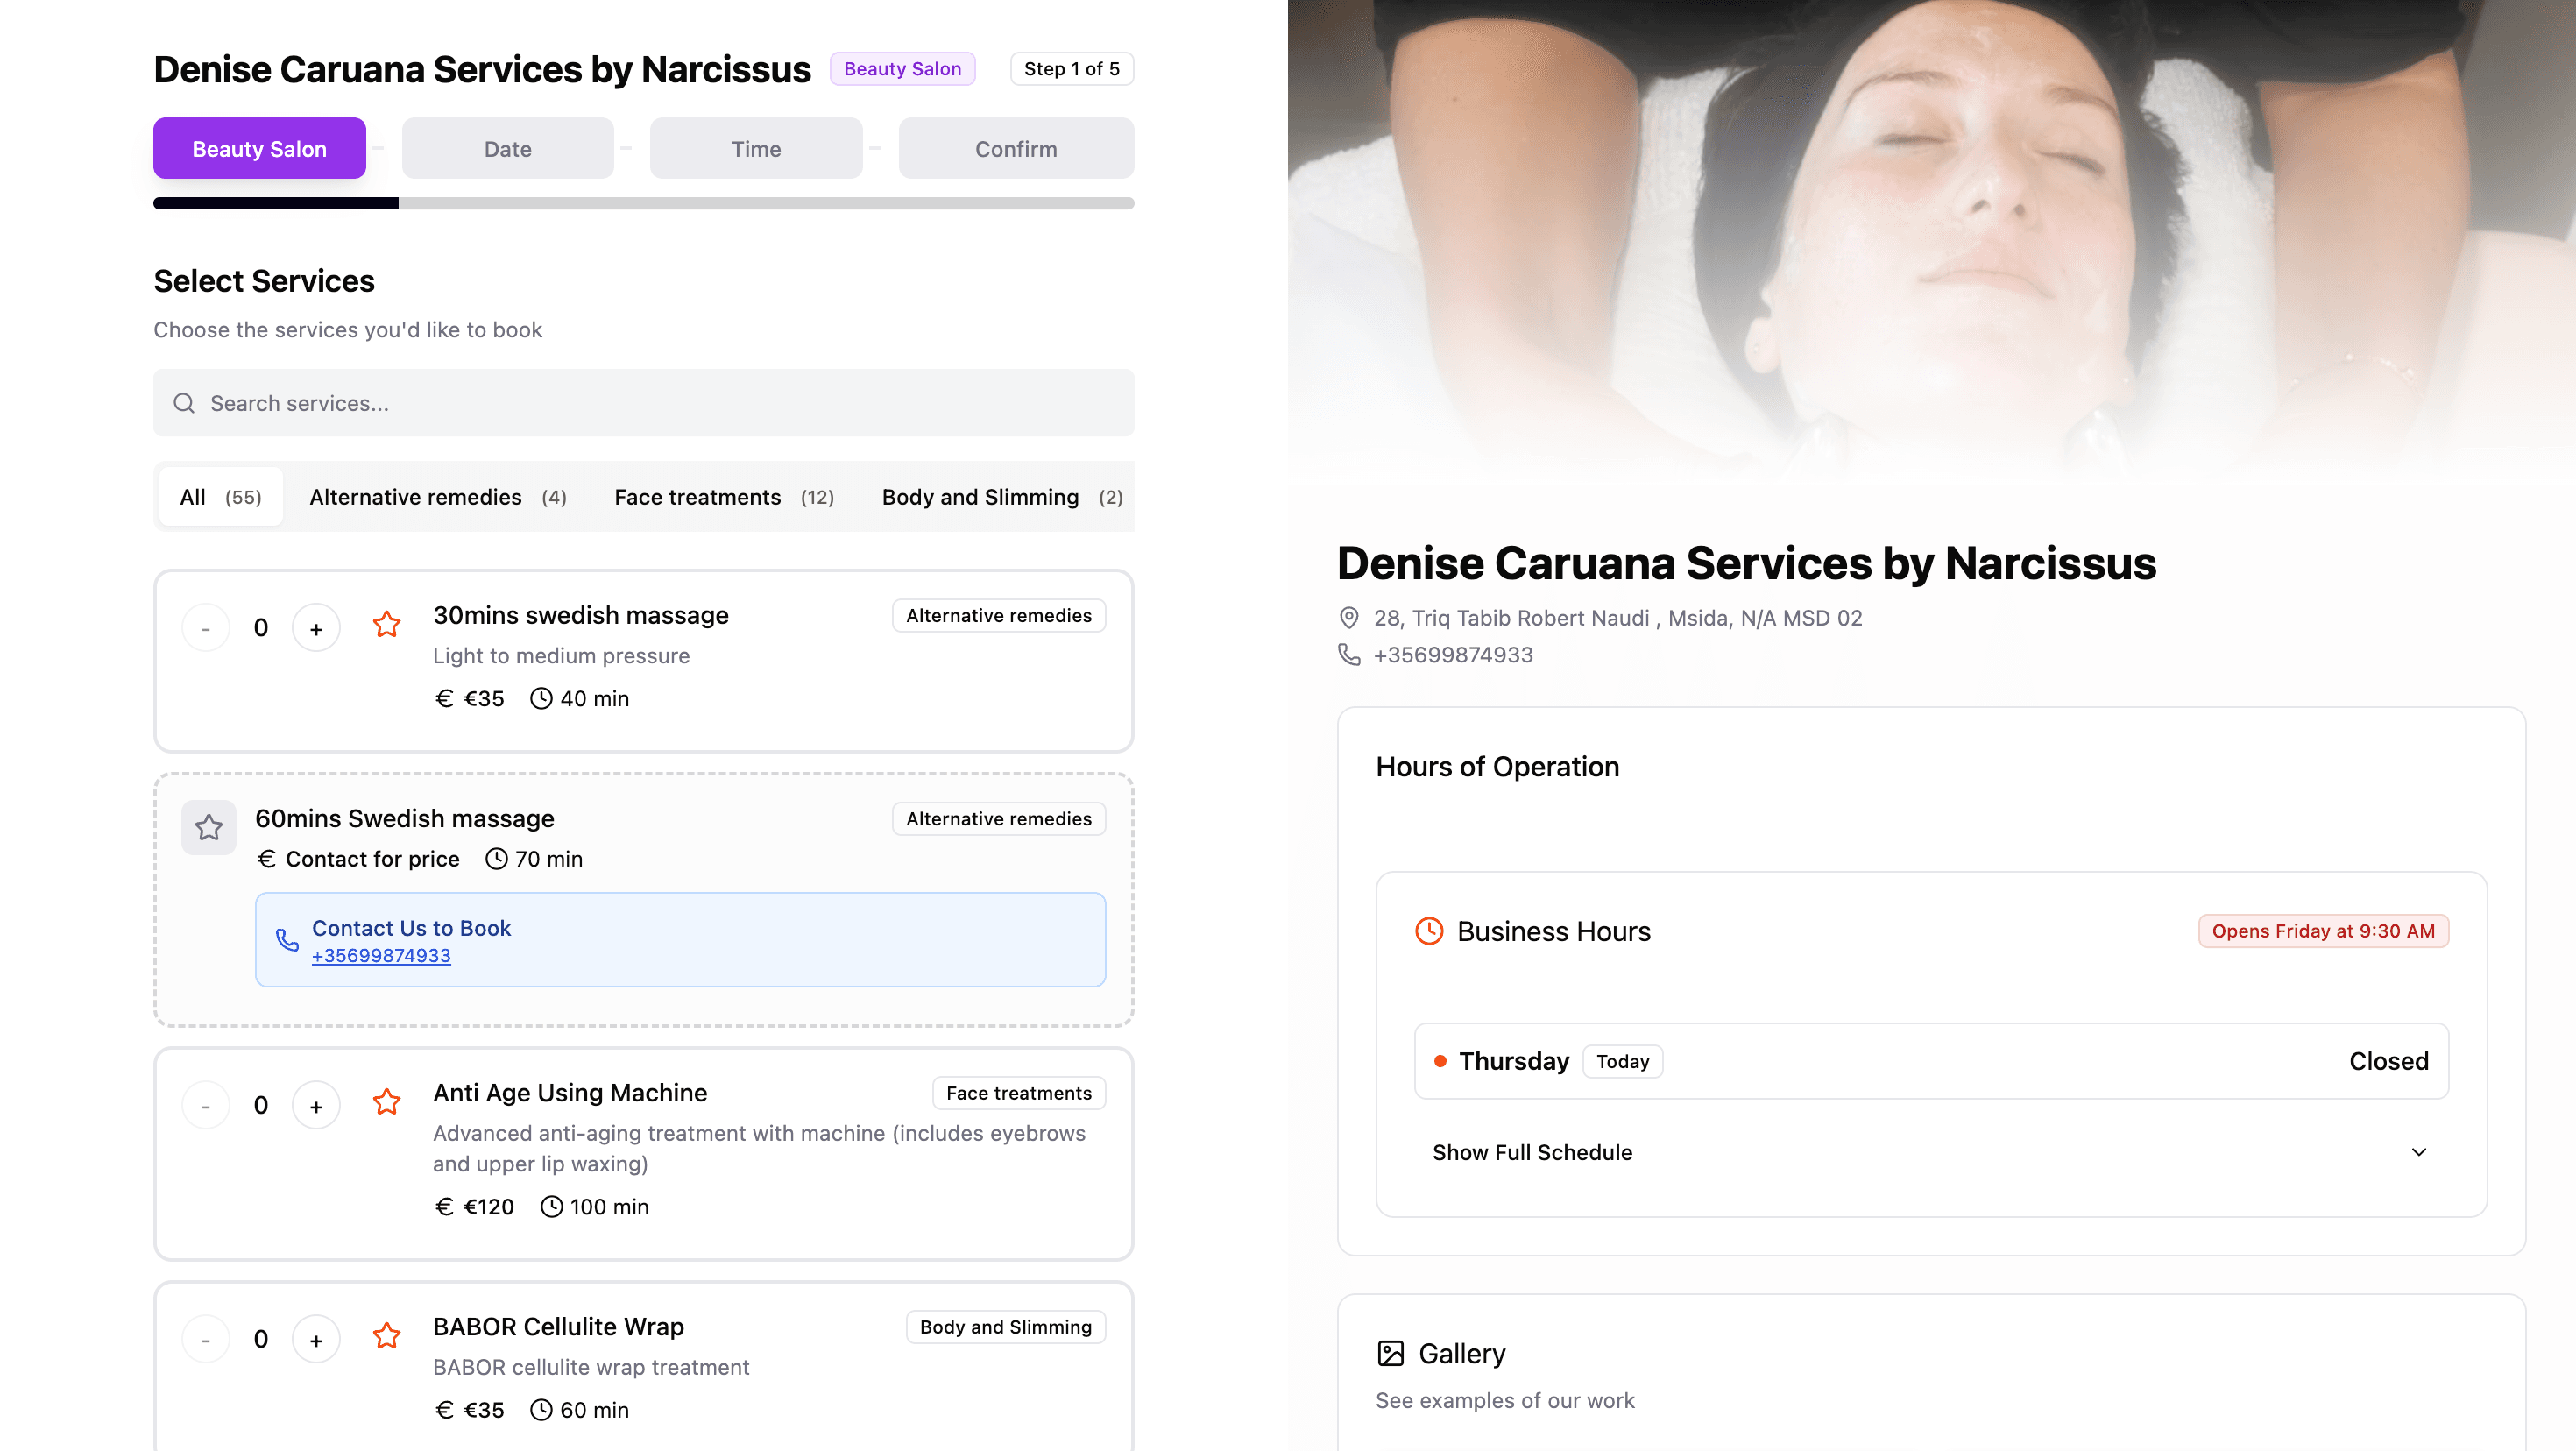2576x1451 pixels.
Task: Click Alternative remedies tag on 60mins massage
Action: [998, 819]
